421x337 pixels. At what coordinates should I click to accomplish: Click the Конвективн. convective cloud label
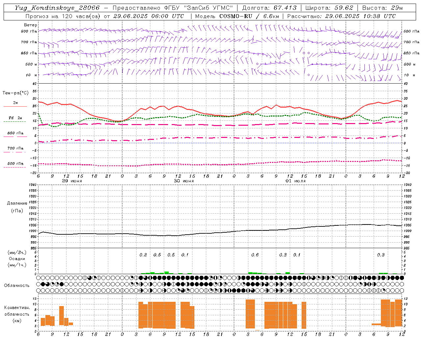point(17,308)
